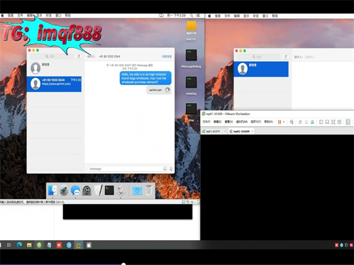Click the search field in Messages sidebar

pos(51,57)
